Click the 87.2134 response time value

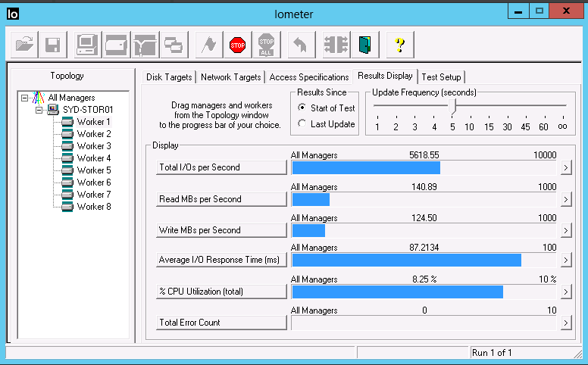[424, 248]
